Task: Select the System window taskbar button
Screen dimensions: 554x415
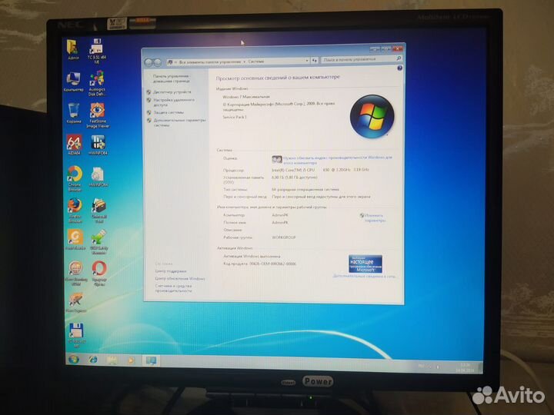Action: tap(151, 360)
